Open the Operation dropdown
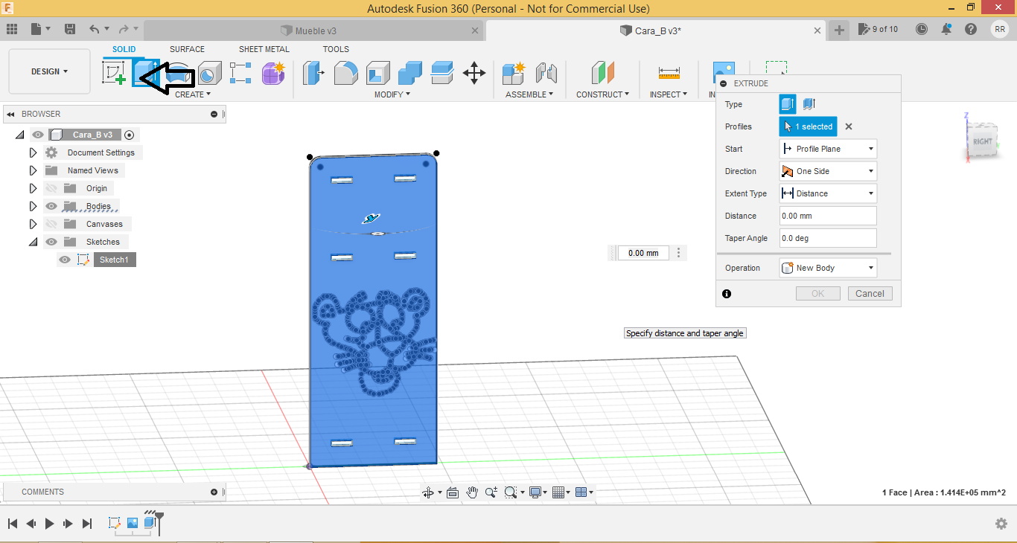 tap(828, 268)
